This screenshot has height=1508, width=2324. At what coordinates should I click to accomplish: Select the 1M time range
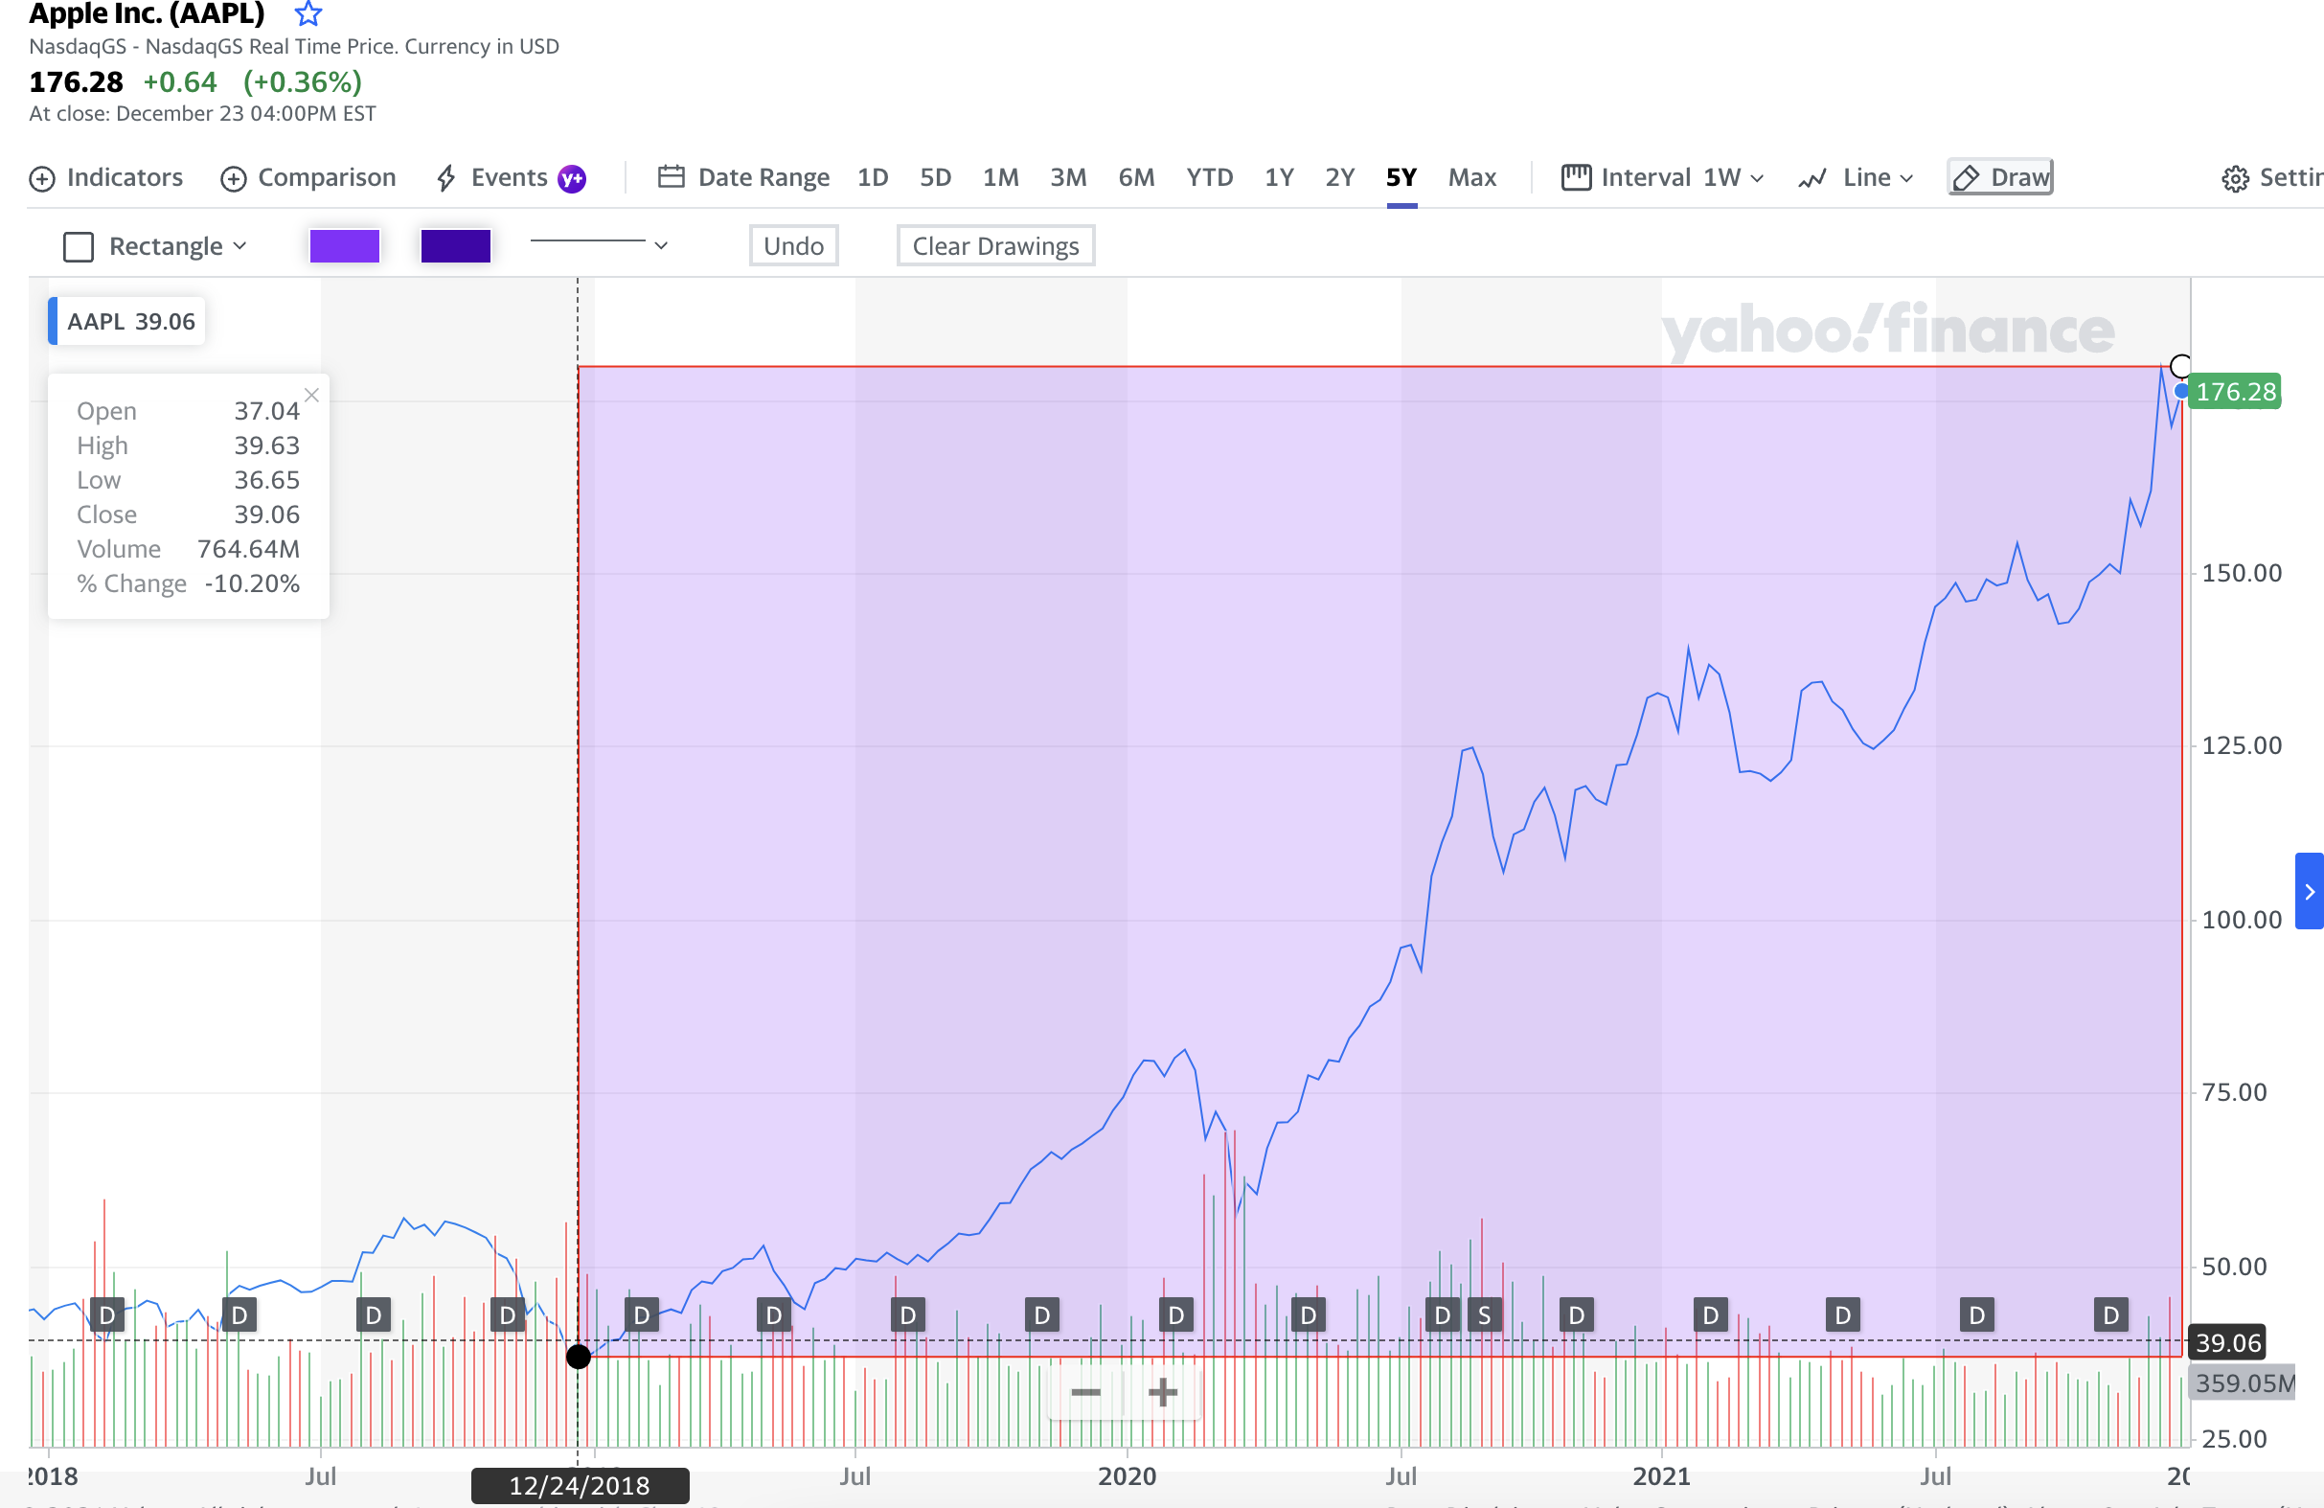tap(1001, 178)
